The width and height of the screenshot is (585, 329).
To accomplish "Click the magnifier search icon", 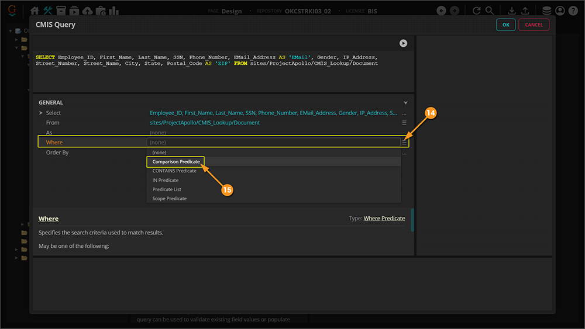I will coord(490,11).
